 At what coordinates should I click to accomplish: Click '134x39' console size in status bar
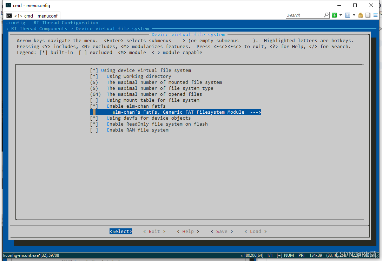coord(316,255)
